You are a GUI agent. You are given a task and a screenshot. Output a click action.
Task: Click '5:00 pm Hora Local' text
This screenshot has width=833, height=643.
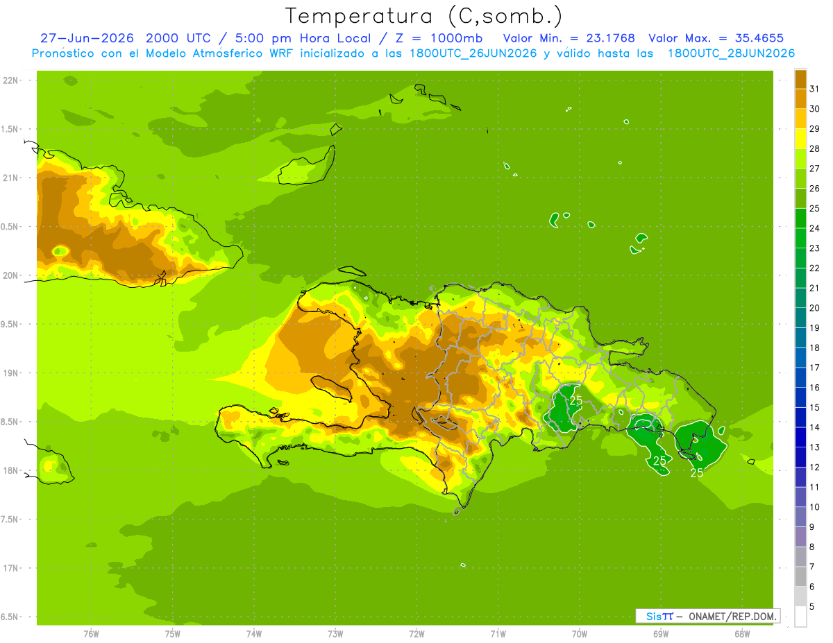tap(302, 38)
